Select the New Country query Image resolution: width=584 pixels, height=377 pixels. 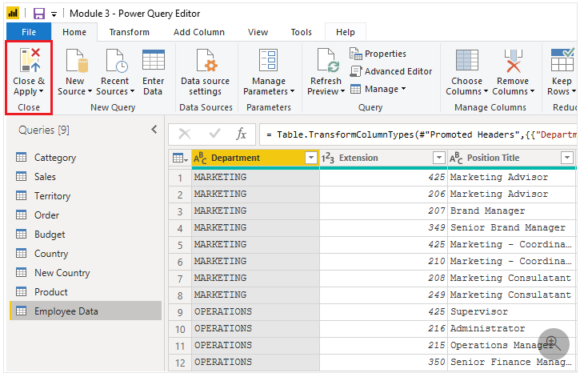86,273
